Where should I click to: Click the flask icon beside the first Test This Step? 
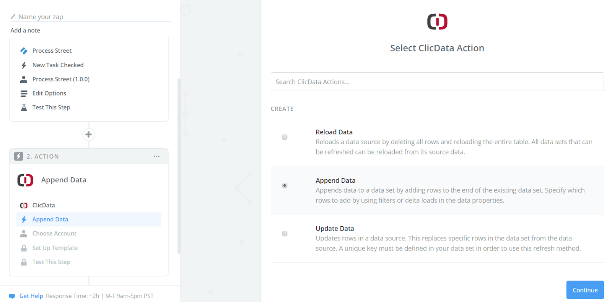coord(24,107)
